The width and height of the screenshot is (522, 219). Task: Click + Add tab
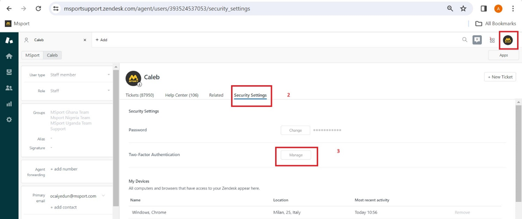pos(101,40)
